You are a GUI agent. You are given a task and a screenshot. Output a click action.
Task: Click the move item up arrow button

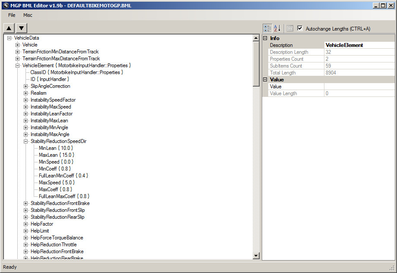click(9, 28)
